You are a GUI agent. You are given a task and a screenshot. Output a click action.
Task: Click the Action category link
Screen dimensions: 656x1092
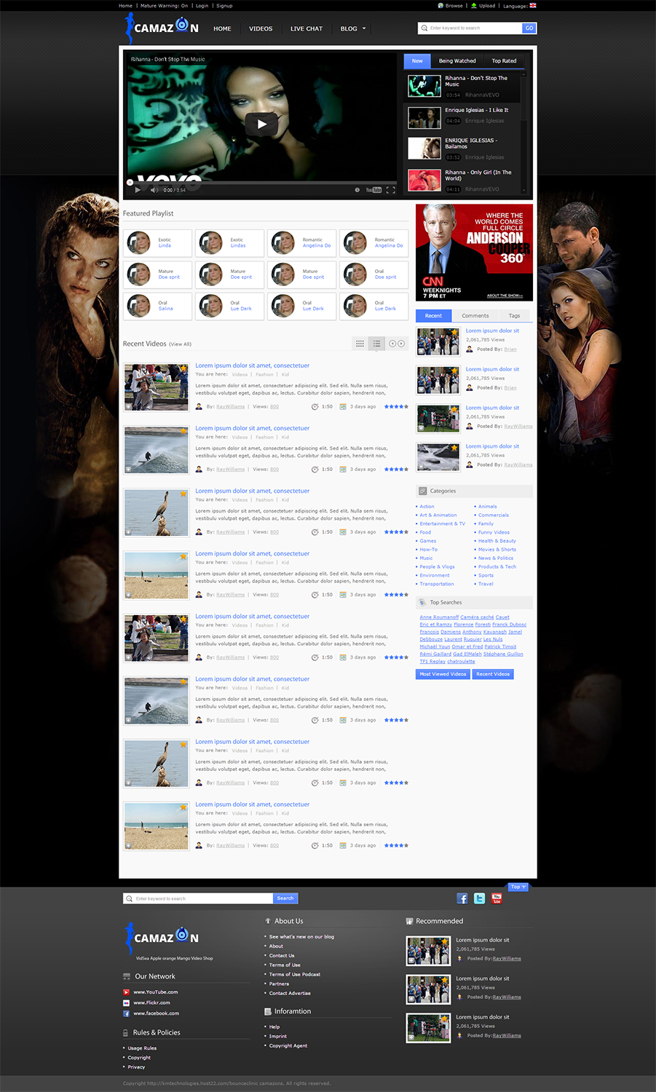(427, 506)
